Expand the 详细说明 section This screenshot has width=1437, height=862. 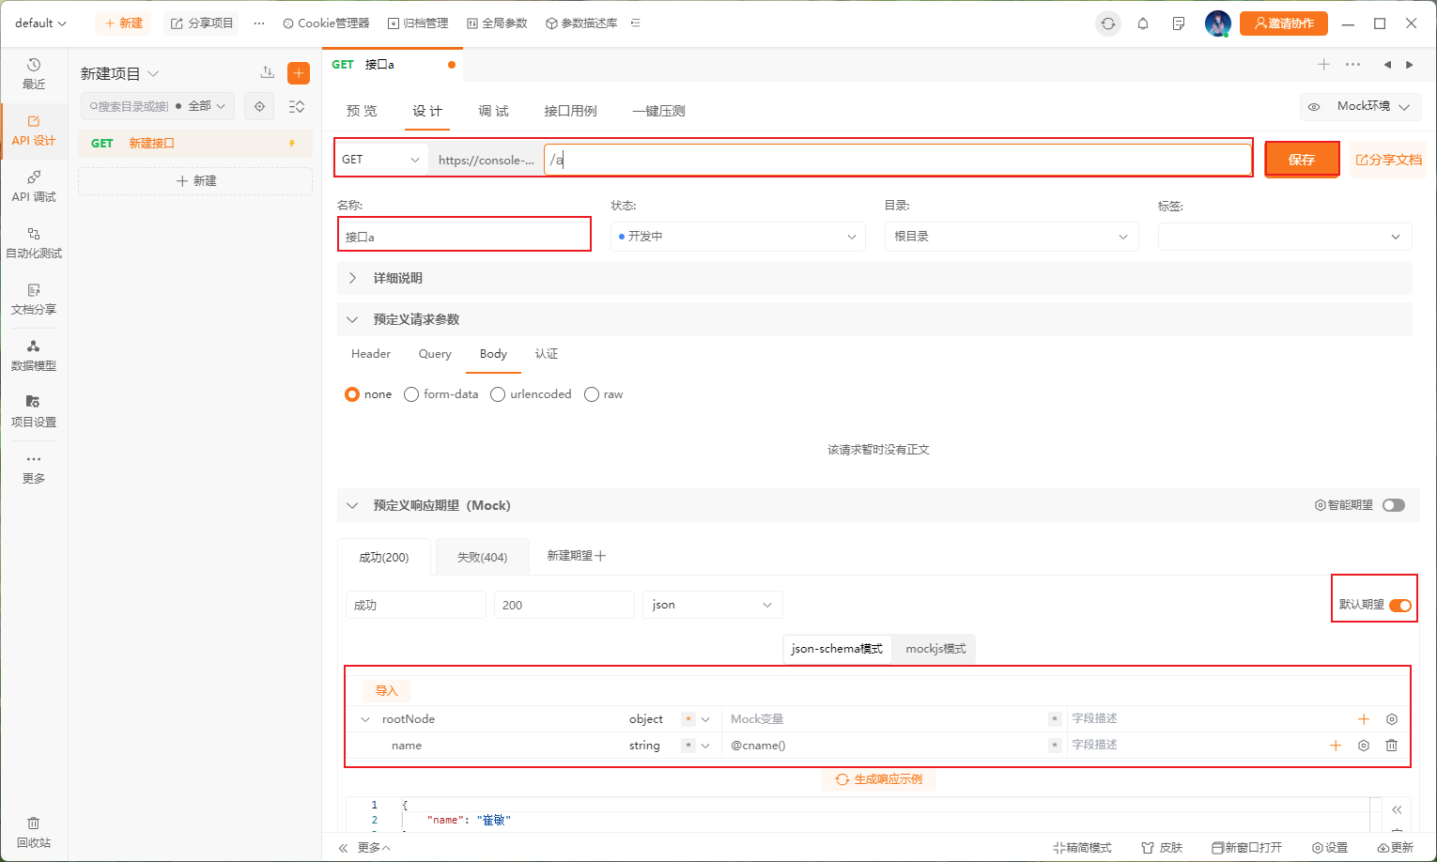[353, 278]
